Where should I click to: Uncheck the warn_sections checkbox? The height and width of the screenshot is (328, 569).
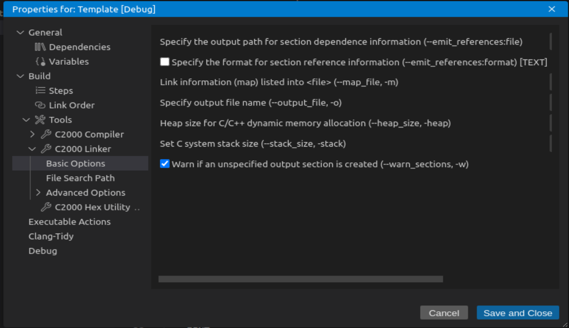click(x=165, y=164)
